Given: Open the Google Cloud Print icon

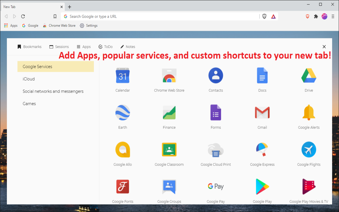Looking at the screenshot, I should (x=216, y=150).
